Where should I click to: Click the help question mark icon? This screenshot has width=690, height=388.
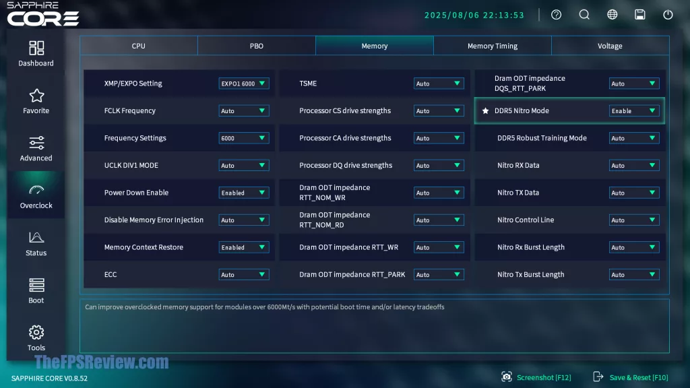click(556, 15)
